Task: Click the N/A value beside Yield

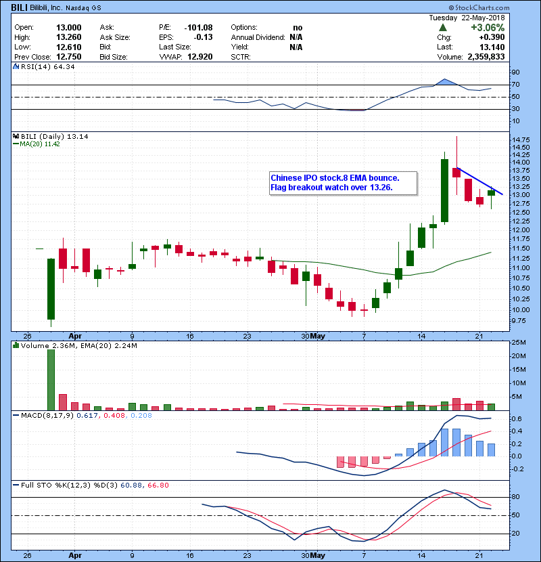Action: pos(296,47)
